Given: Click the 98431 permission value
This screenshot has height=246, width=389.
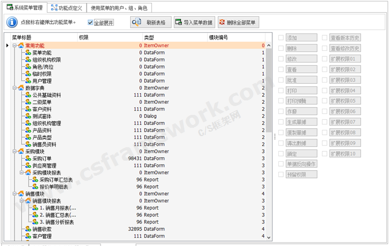Looking at the screenshot, I should click(135, 158).
